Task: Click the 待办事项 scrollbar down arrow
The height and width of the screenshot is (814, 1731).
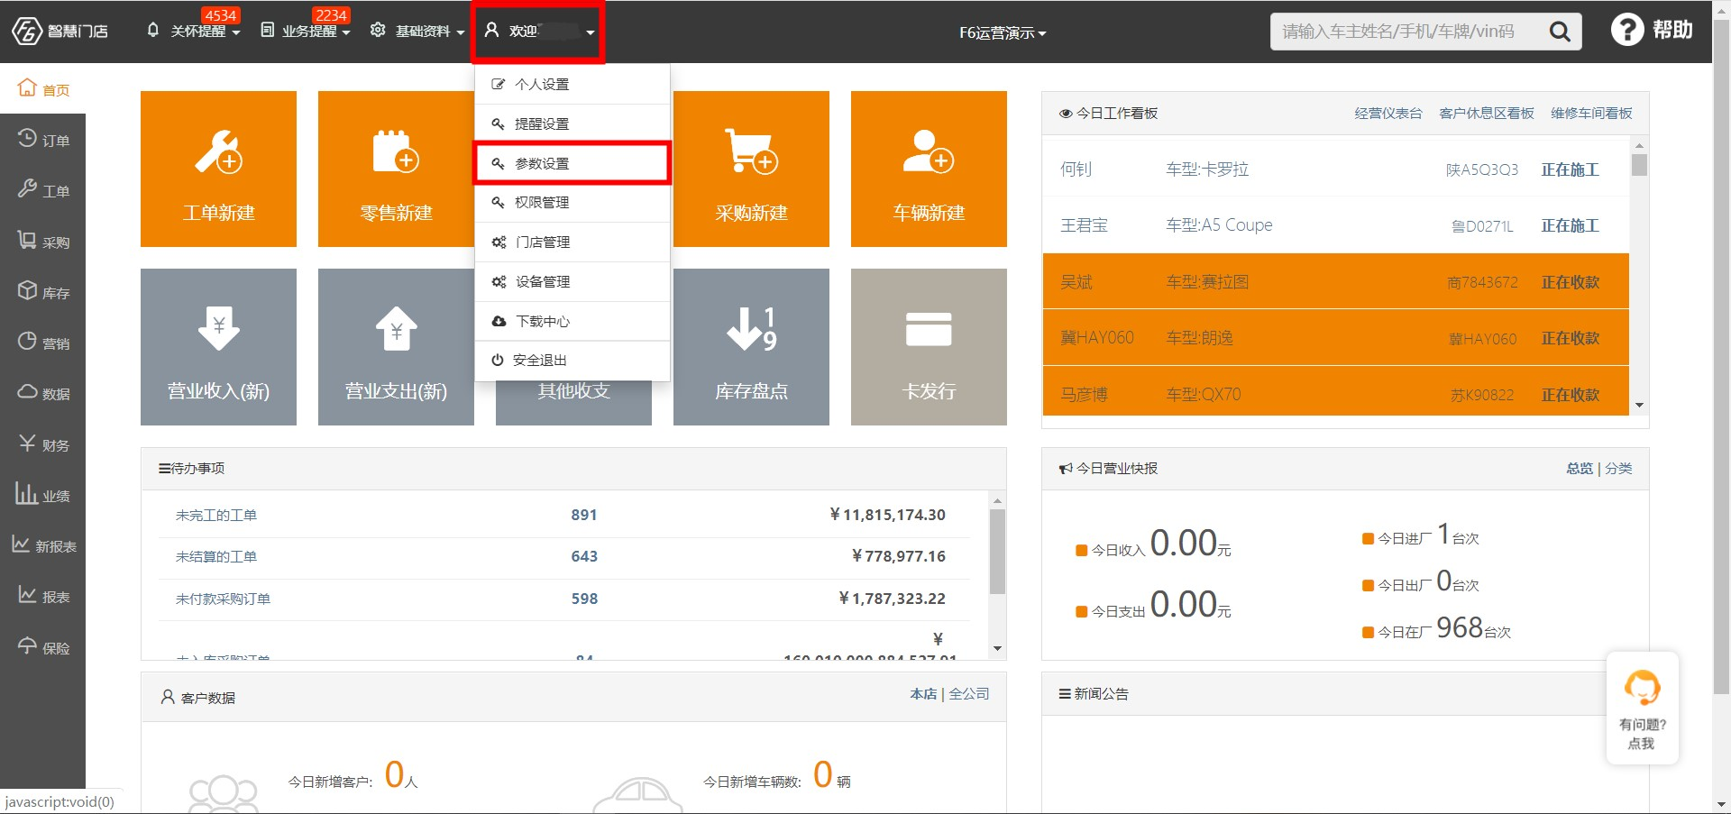Action: [x=997, y=648]
